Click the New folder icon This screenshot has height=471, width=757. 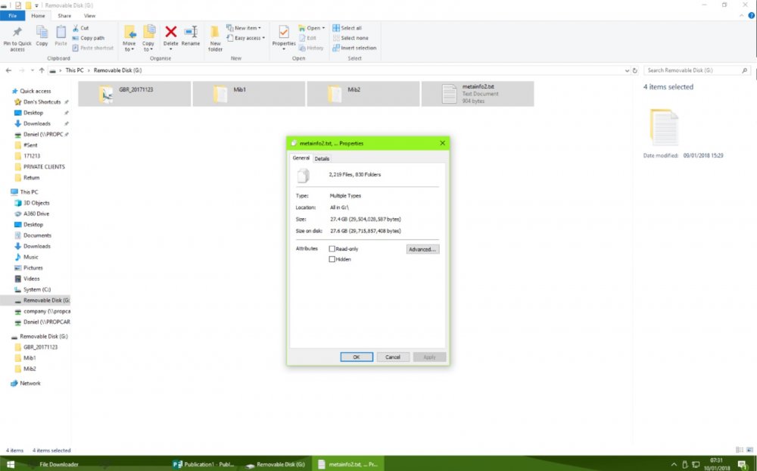[215, 33]
